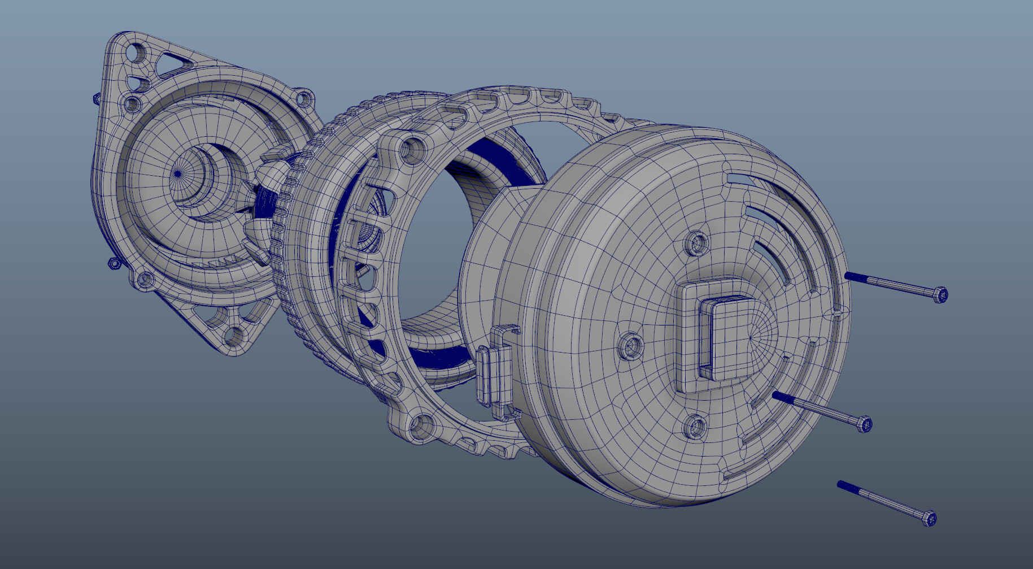This screenshot has width=1033, height=569.
Task: Select the lowest long bolt
Action: pos(887,503)
